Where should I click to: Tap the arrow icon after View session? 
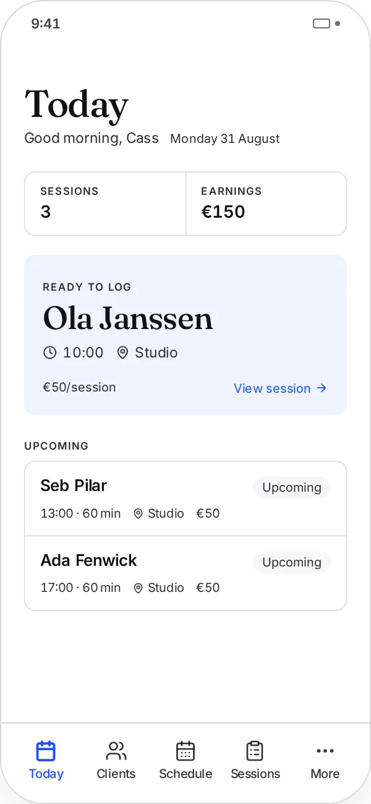tap(322, 388)
